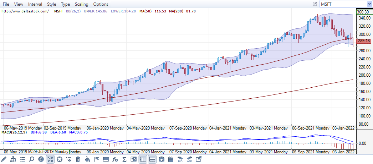Click the 360.30 price box at top
This screenshot has height=164, width=373.
point(364,12)
